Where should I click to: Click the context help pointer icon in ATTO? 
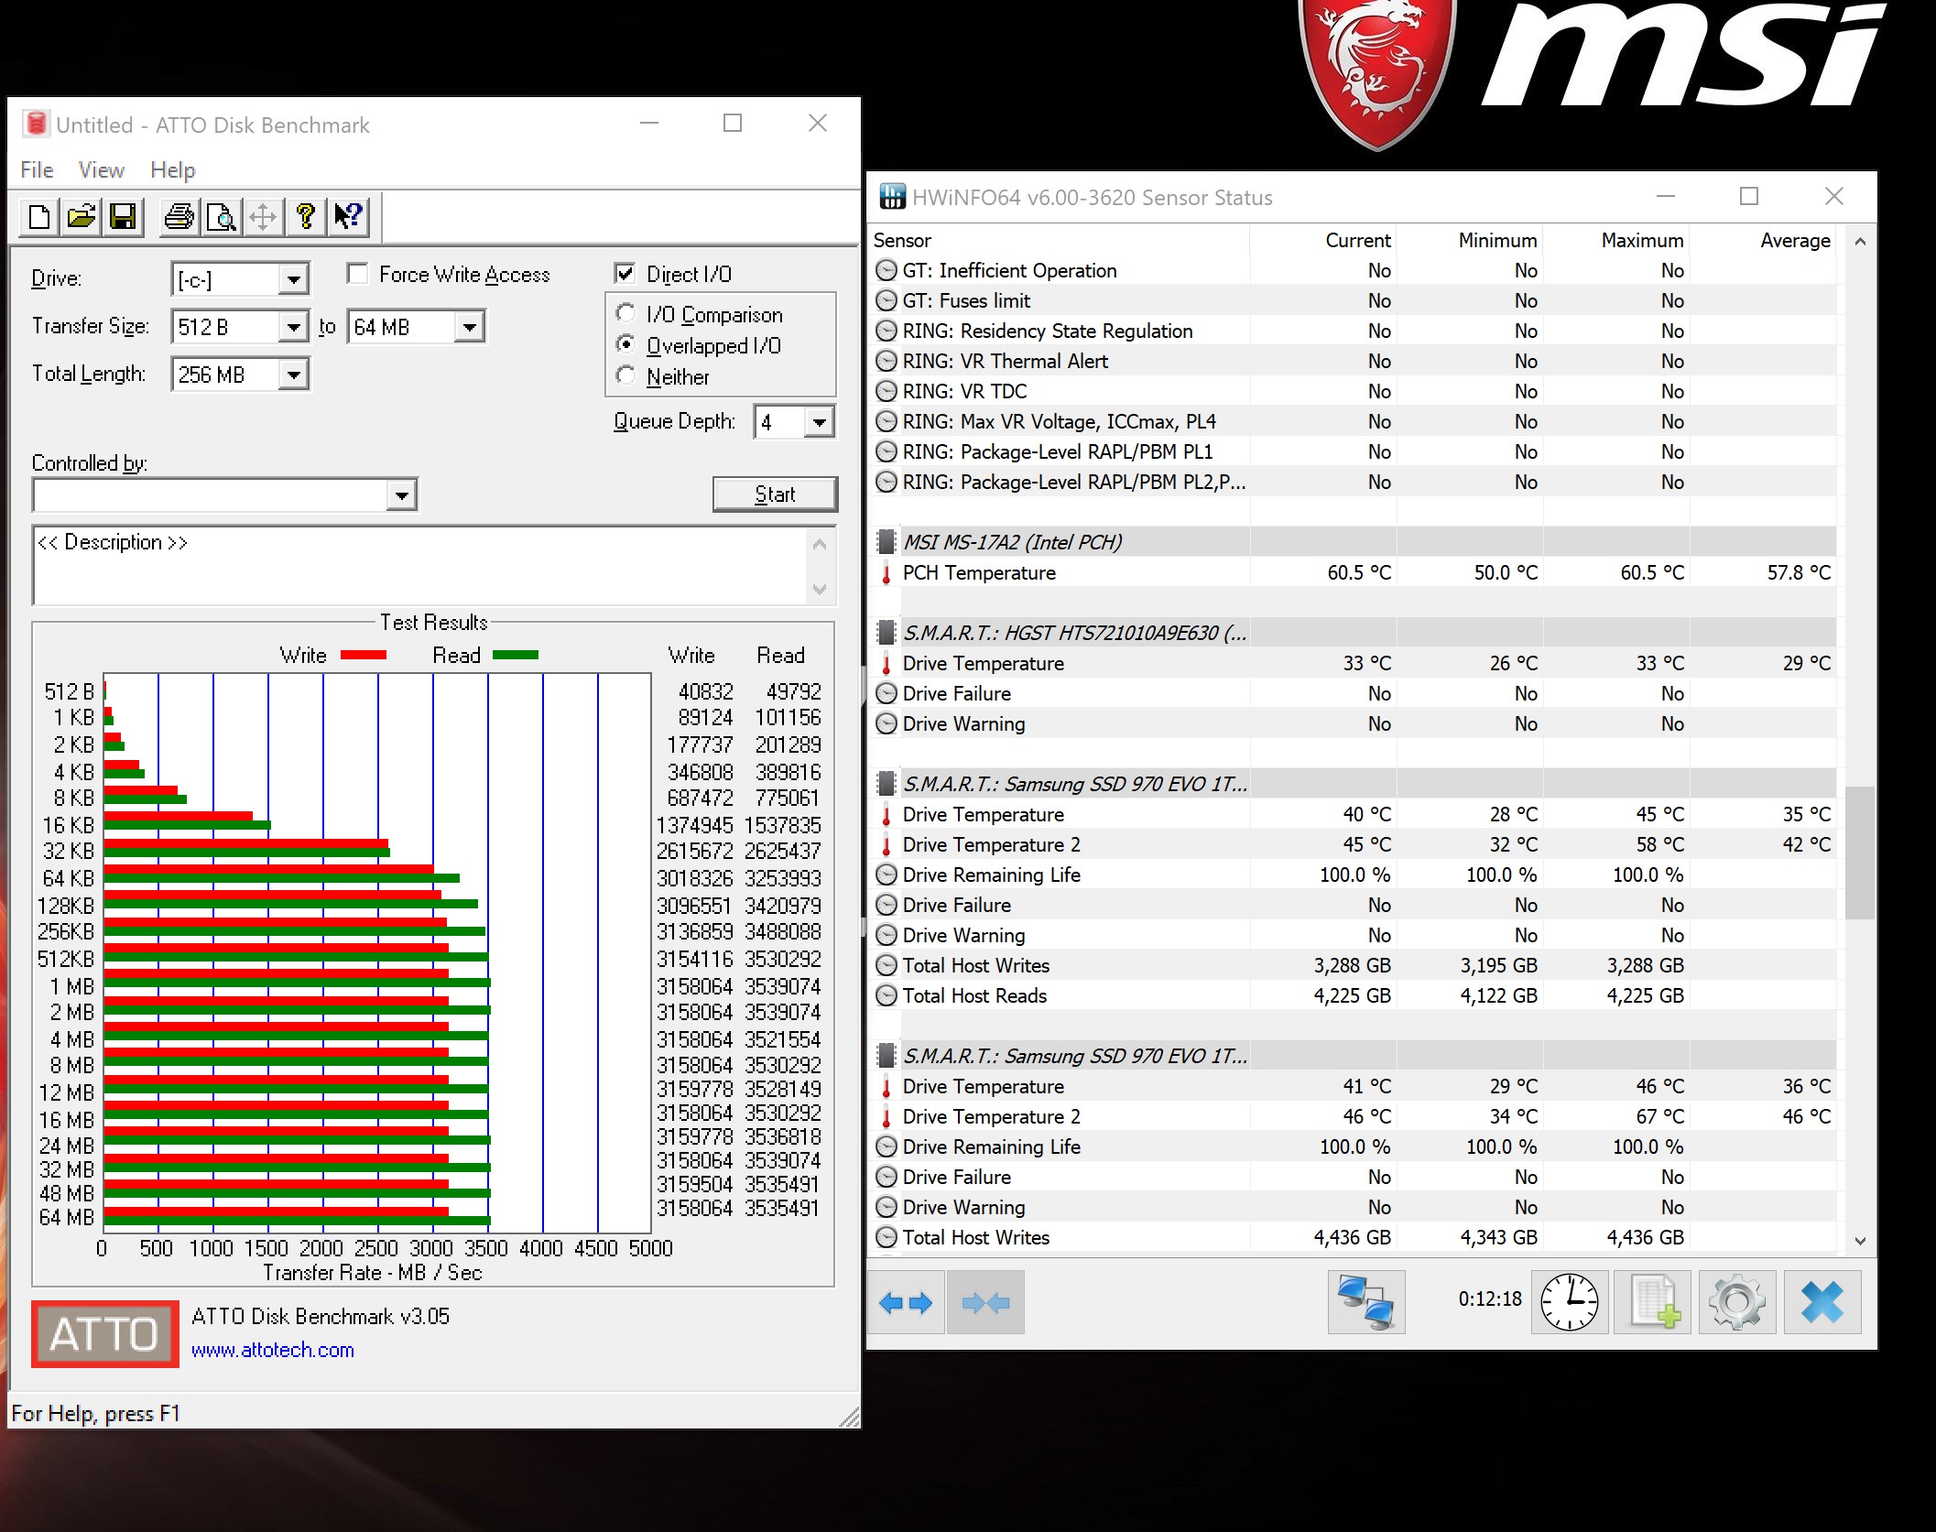pyautogui.click(x=348, y=217)
